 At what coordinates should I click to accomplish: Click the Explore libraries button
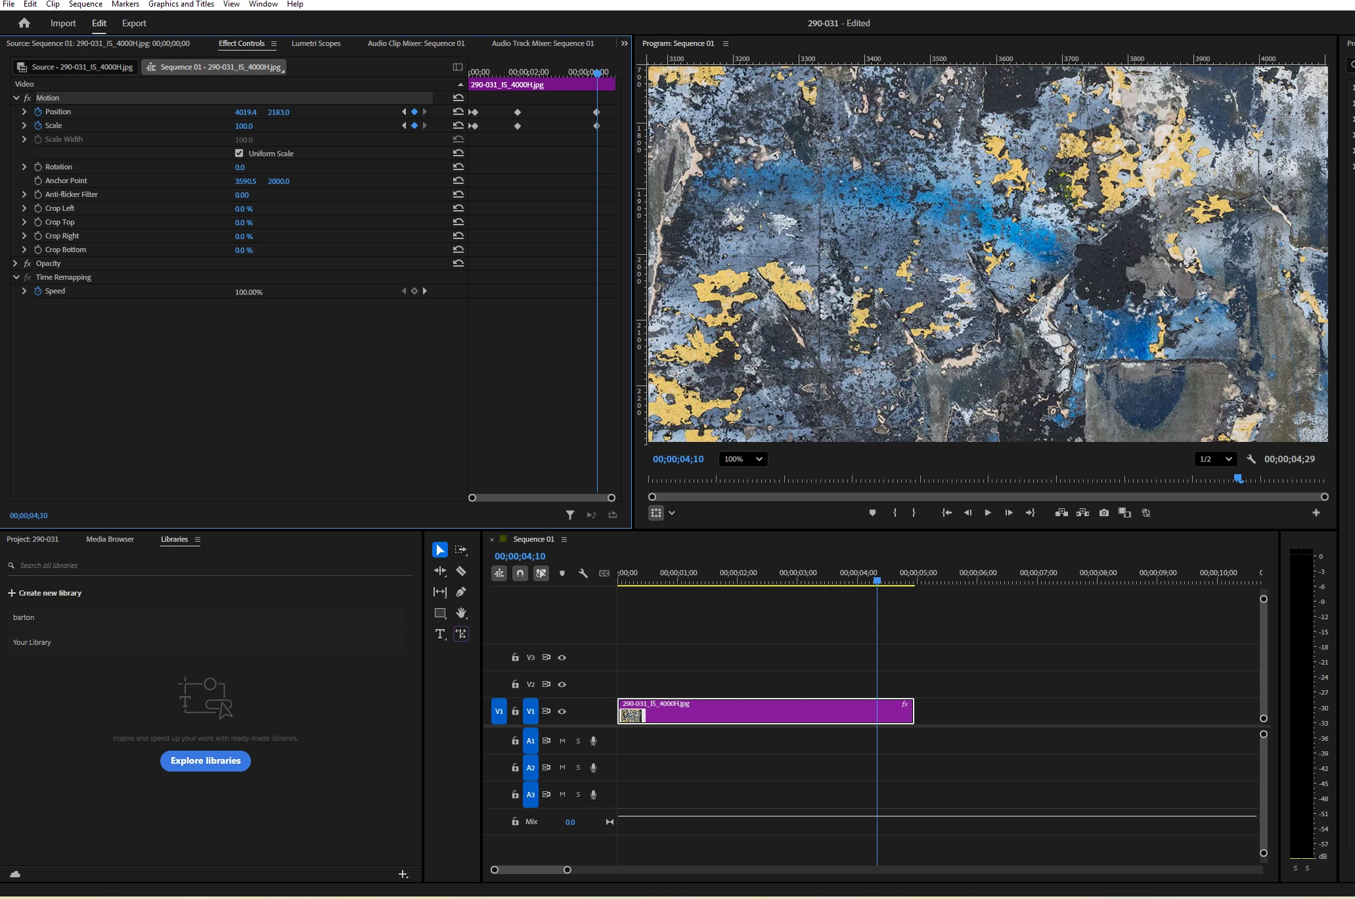pos(206,760)
